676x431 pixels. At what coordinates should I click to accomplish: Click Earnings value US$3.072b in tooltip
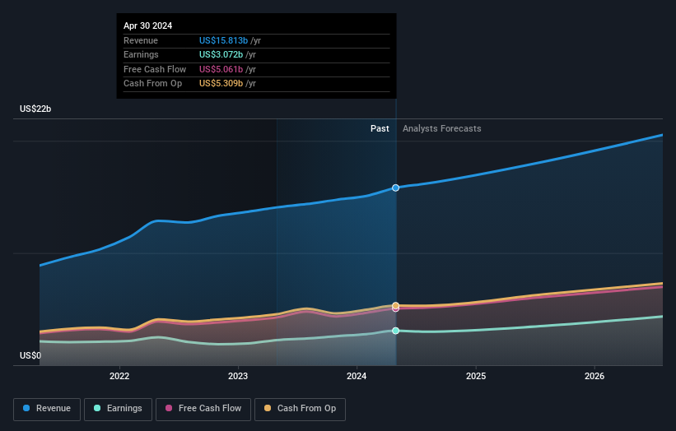point(221,54)
